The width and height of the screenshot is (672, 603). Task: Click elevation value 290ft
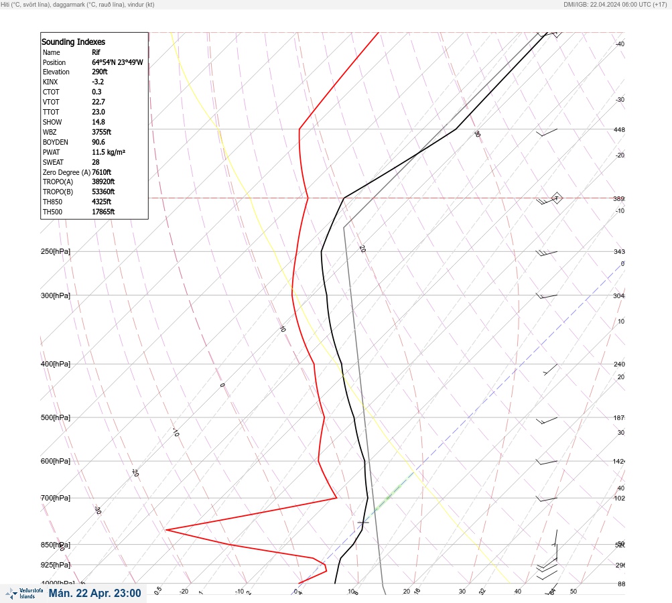[99, 72]
